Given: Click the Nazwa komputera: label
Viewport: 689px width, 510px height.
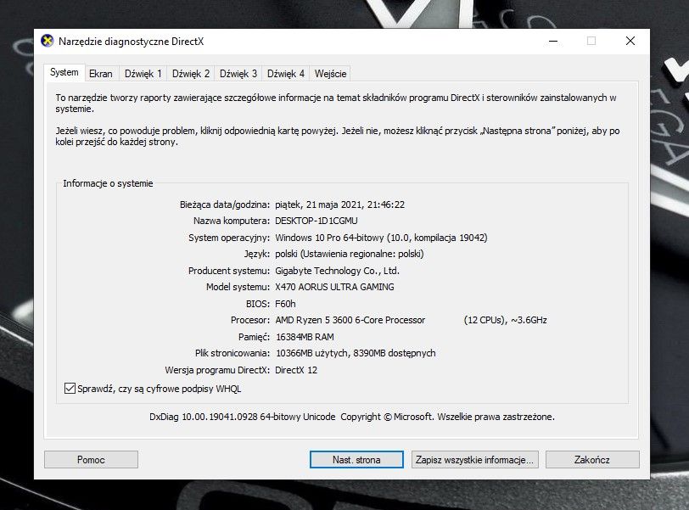Looking at the screenshot, I should point(231,221).
